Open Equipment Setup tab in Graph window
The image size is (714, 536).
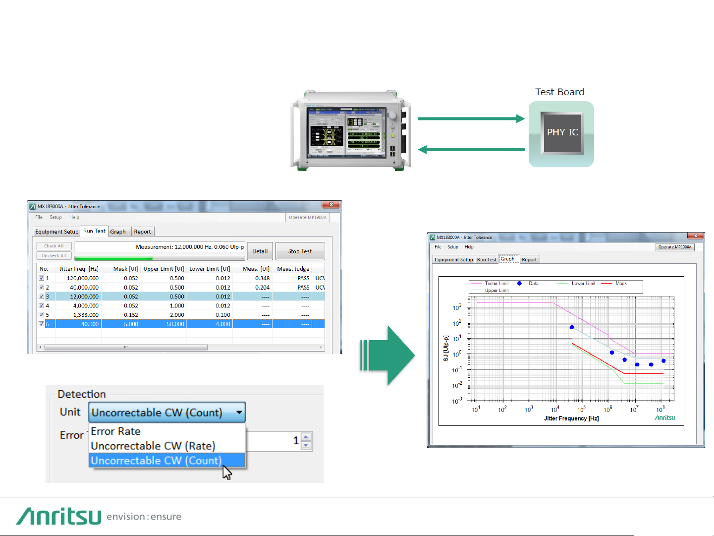tap(454, 259)
